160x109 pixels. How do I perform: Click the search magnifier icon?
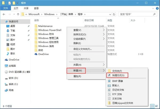pyautogui.click(x=154, y=14)
